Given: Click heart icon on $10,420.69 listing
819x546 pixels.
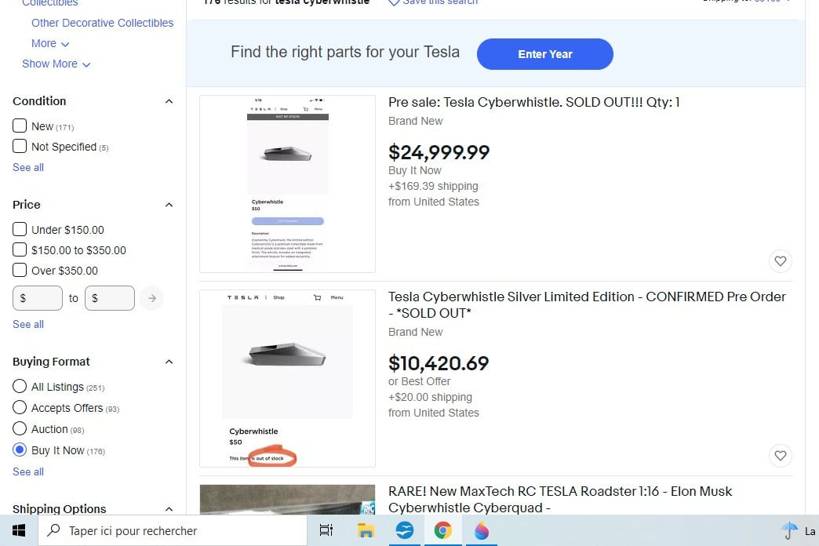Looking at the screenshot, I should [780, 456].
